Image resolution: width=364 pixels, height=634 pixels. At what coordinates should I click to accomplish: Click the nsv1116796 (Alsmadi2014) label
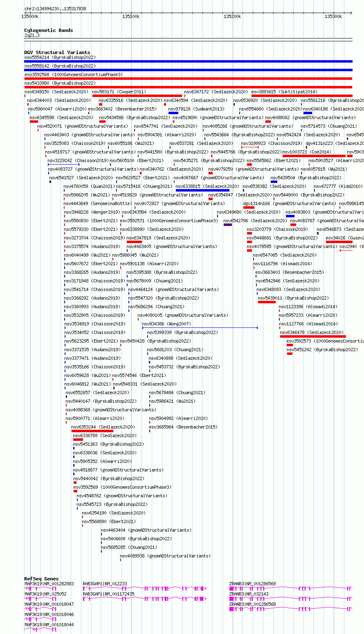coord(283,264)
